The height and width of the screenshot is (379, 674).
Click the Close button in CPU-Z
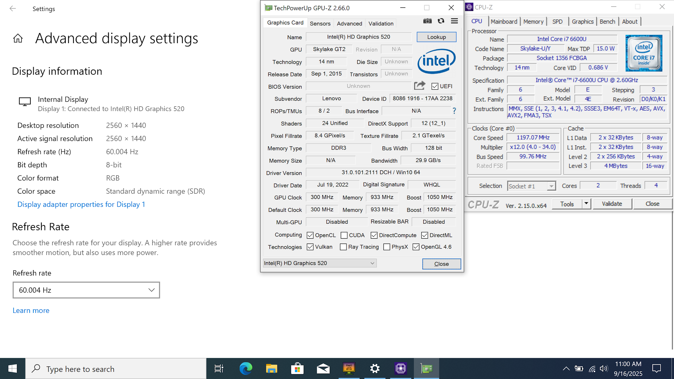pos(653,204)
